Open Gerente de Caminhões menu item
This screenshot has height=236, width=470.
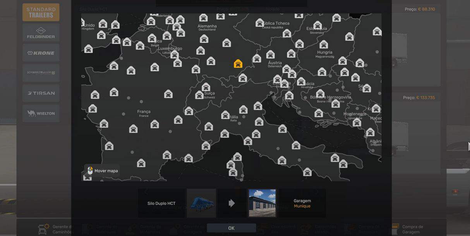[62, 229]
